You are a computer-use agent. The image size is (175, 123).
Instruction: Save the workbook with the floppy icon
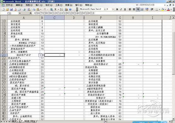11,9
